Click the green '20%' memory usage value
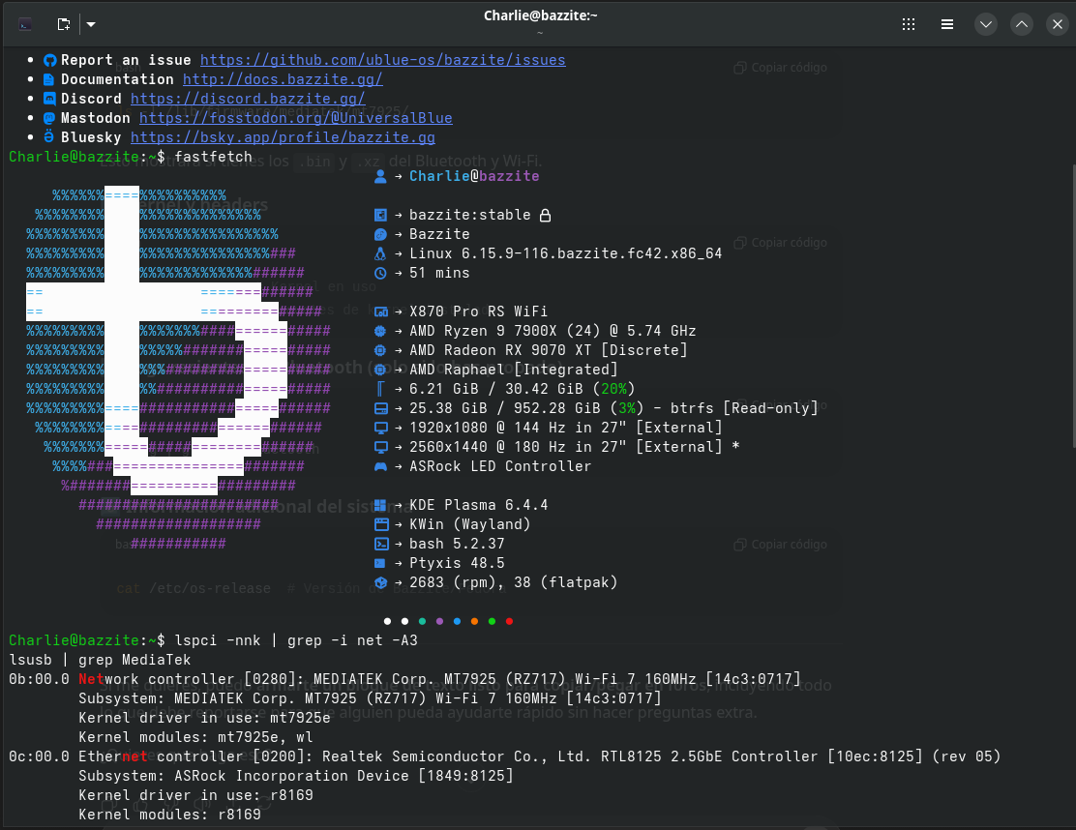The image size is (1076, 830). [614, 389]
